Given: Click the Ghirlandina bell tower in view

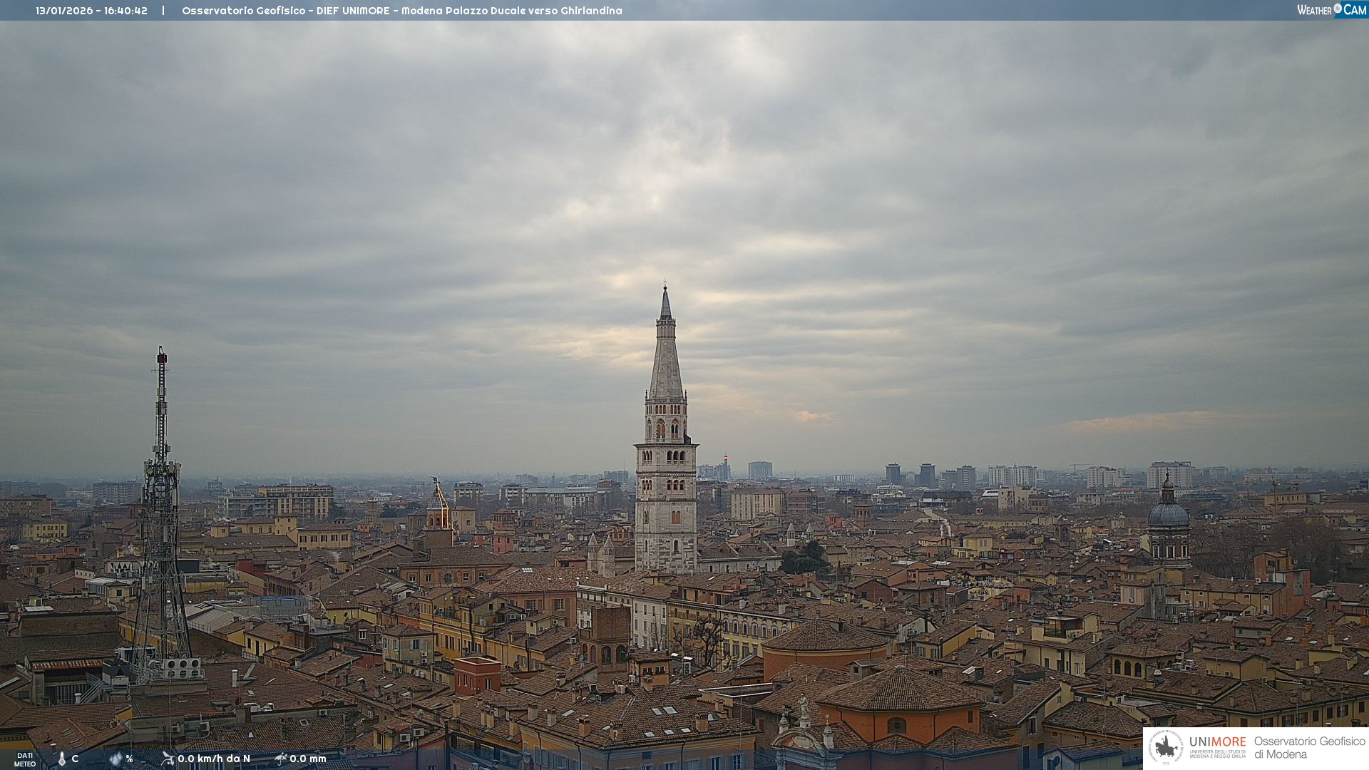Looking at the screenshot, I should coord(666,456).
